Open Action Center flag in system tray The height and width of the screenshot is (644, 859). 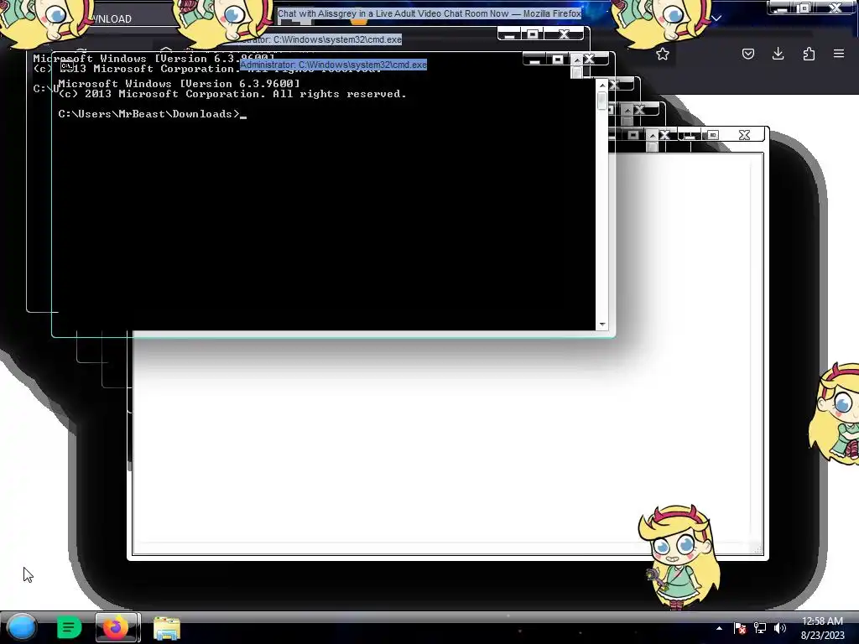pyautogui.click(x=739, y=628)
